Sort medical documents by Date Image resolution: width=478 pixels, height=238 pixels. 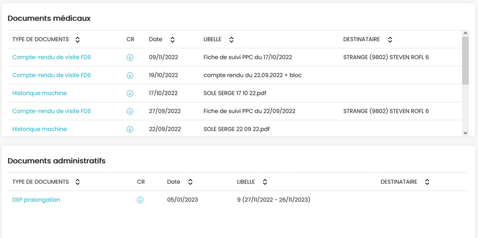(172, 40)
